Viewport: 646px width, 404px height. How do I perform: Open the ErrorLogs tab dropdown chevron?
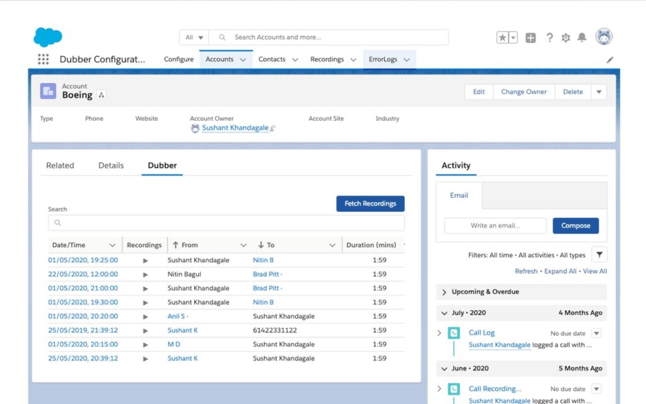407,60
